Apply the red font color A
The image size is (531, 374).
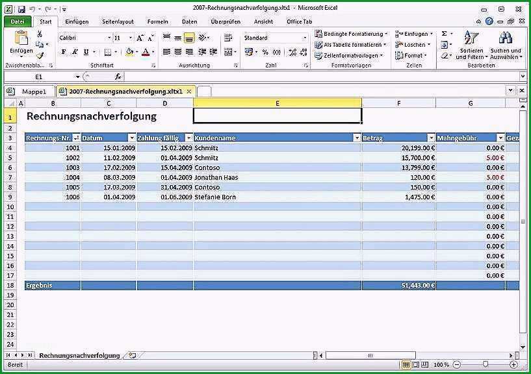pyautogui.click(x=146, y=52)
